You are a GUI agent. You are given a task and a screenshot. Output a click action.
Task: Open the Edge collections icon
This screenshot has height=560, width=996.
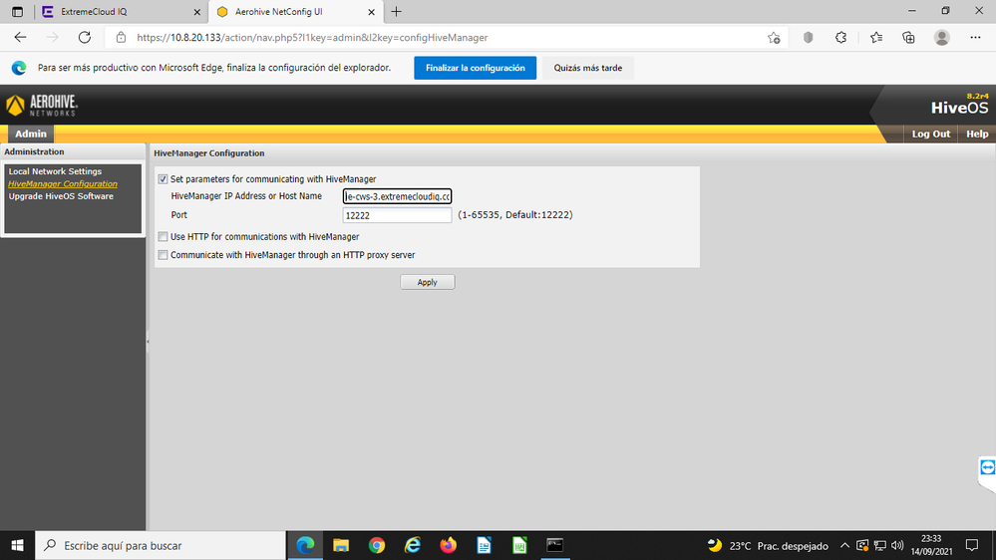tap(908, 38)
